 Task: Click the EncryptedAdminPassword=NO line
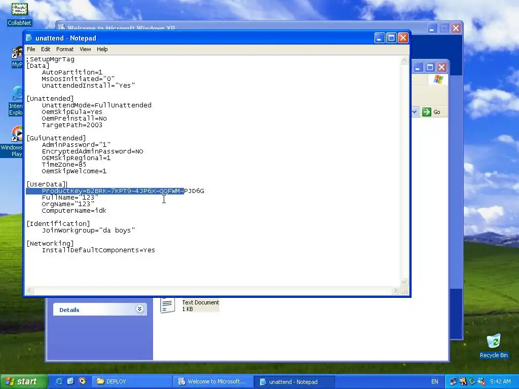92,151
